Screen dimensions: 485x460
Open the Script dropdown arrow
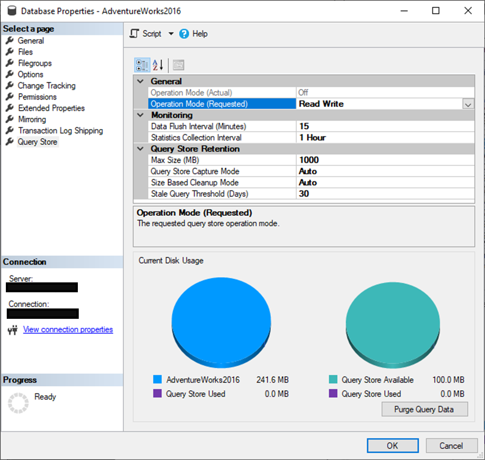point(171,33)
